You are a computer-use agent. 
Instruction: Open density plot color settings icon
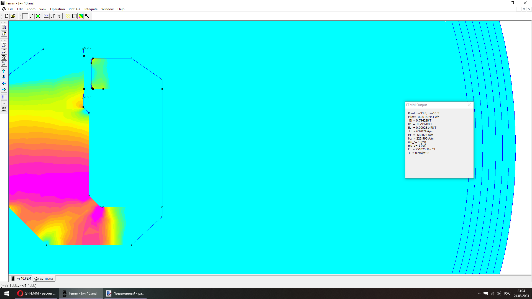[x=81, y=16]
